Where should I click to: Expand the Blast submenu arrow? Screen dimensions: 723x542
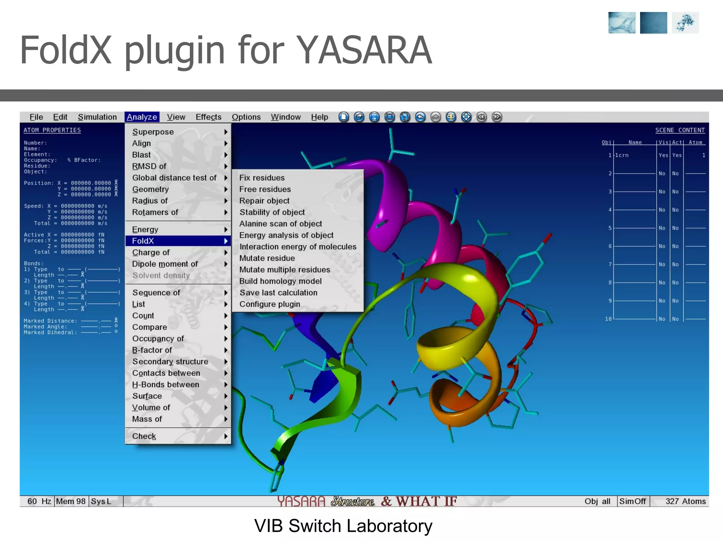(226, 155)
